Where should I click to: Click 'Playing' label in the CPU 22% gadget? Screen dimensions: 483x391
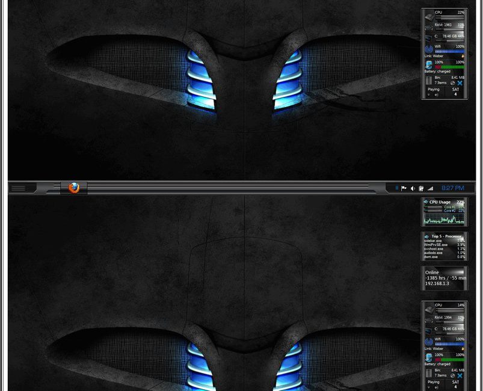click(x=434, y=90)
